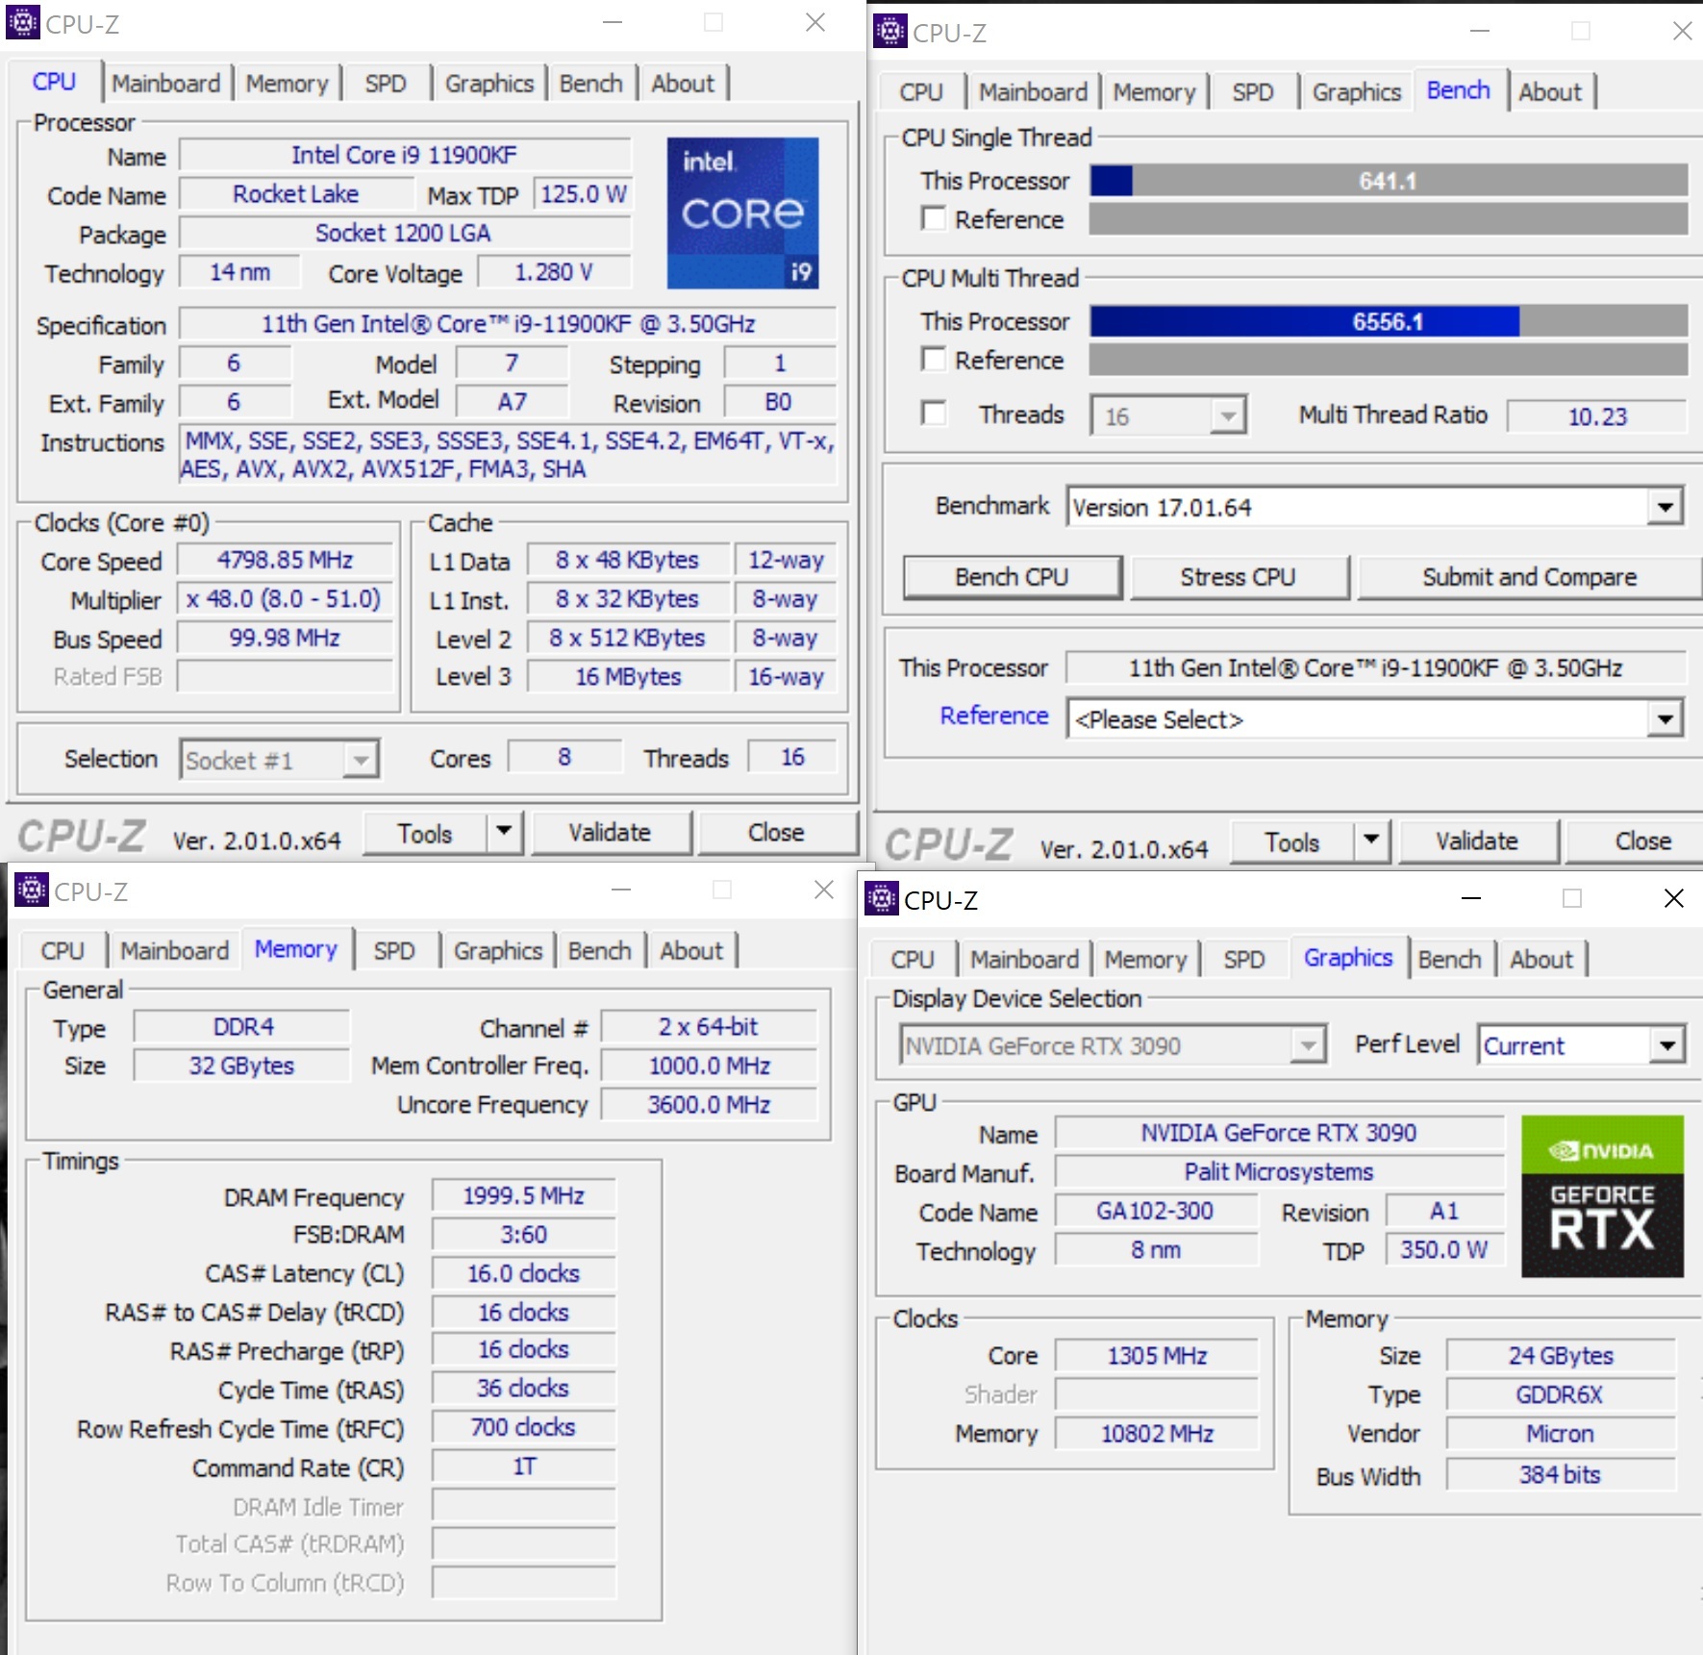Viewport: 1703px width, 1655px height.
Task: Click the CAS# Latency value 16.0 clocks
Action: [x=524, y=1273]
